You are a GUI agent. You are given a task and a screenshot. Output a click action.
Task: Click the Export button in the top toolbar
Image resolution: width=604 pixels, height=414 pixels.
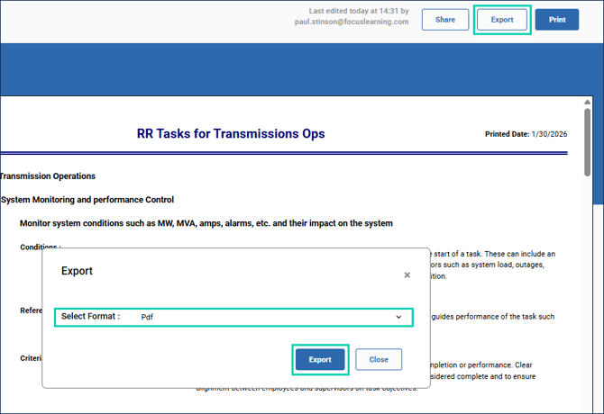(x=502, y=20)
